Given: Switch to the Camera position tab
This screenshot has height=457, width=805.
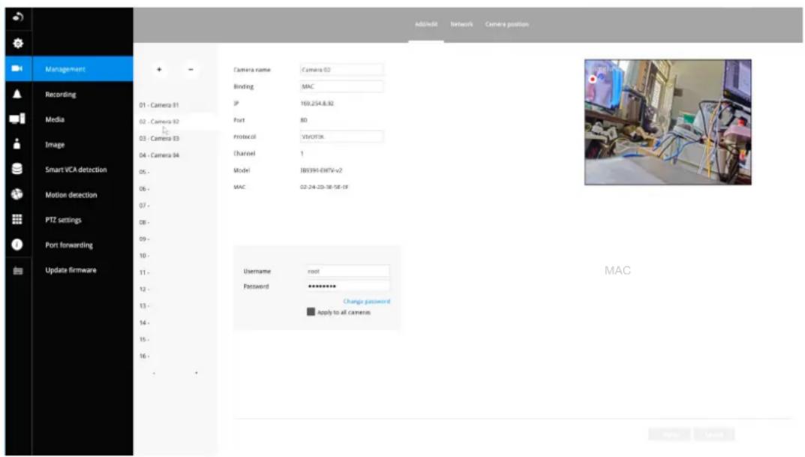Looking at the screenshot, I should [506, 24].
